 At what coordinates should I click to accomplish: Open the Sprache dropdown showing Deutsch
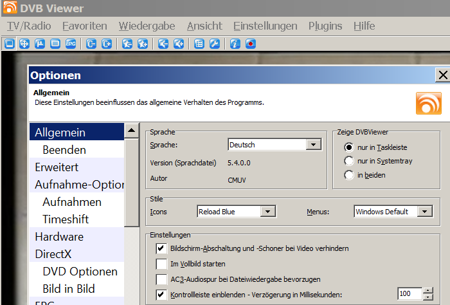pos(274,145)
